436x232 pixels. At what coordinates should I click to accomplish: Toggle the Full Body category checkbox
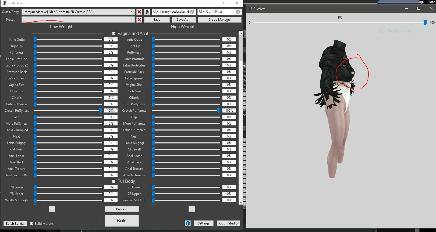pos(114,181)
